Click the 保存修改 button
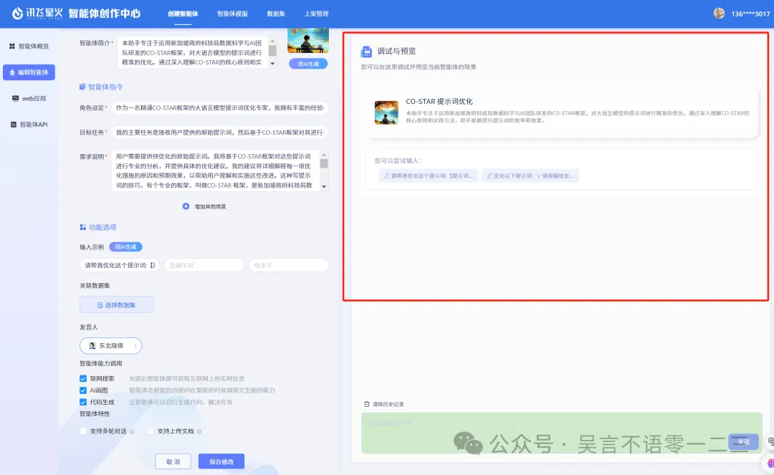The height and width of the screenshot is (475, 774). [x=221, y=461]
